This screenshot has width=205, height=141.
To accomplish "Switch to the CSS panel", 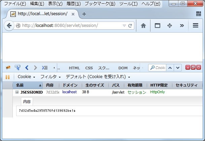I will click(x=89, y=68).
